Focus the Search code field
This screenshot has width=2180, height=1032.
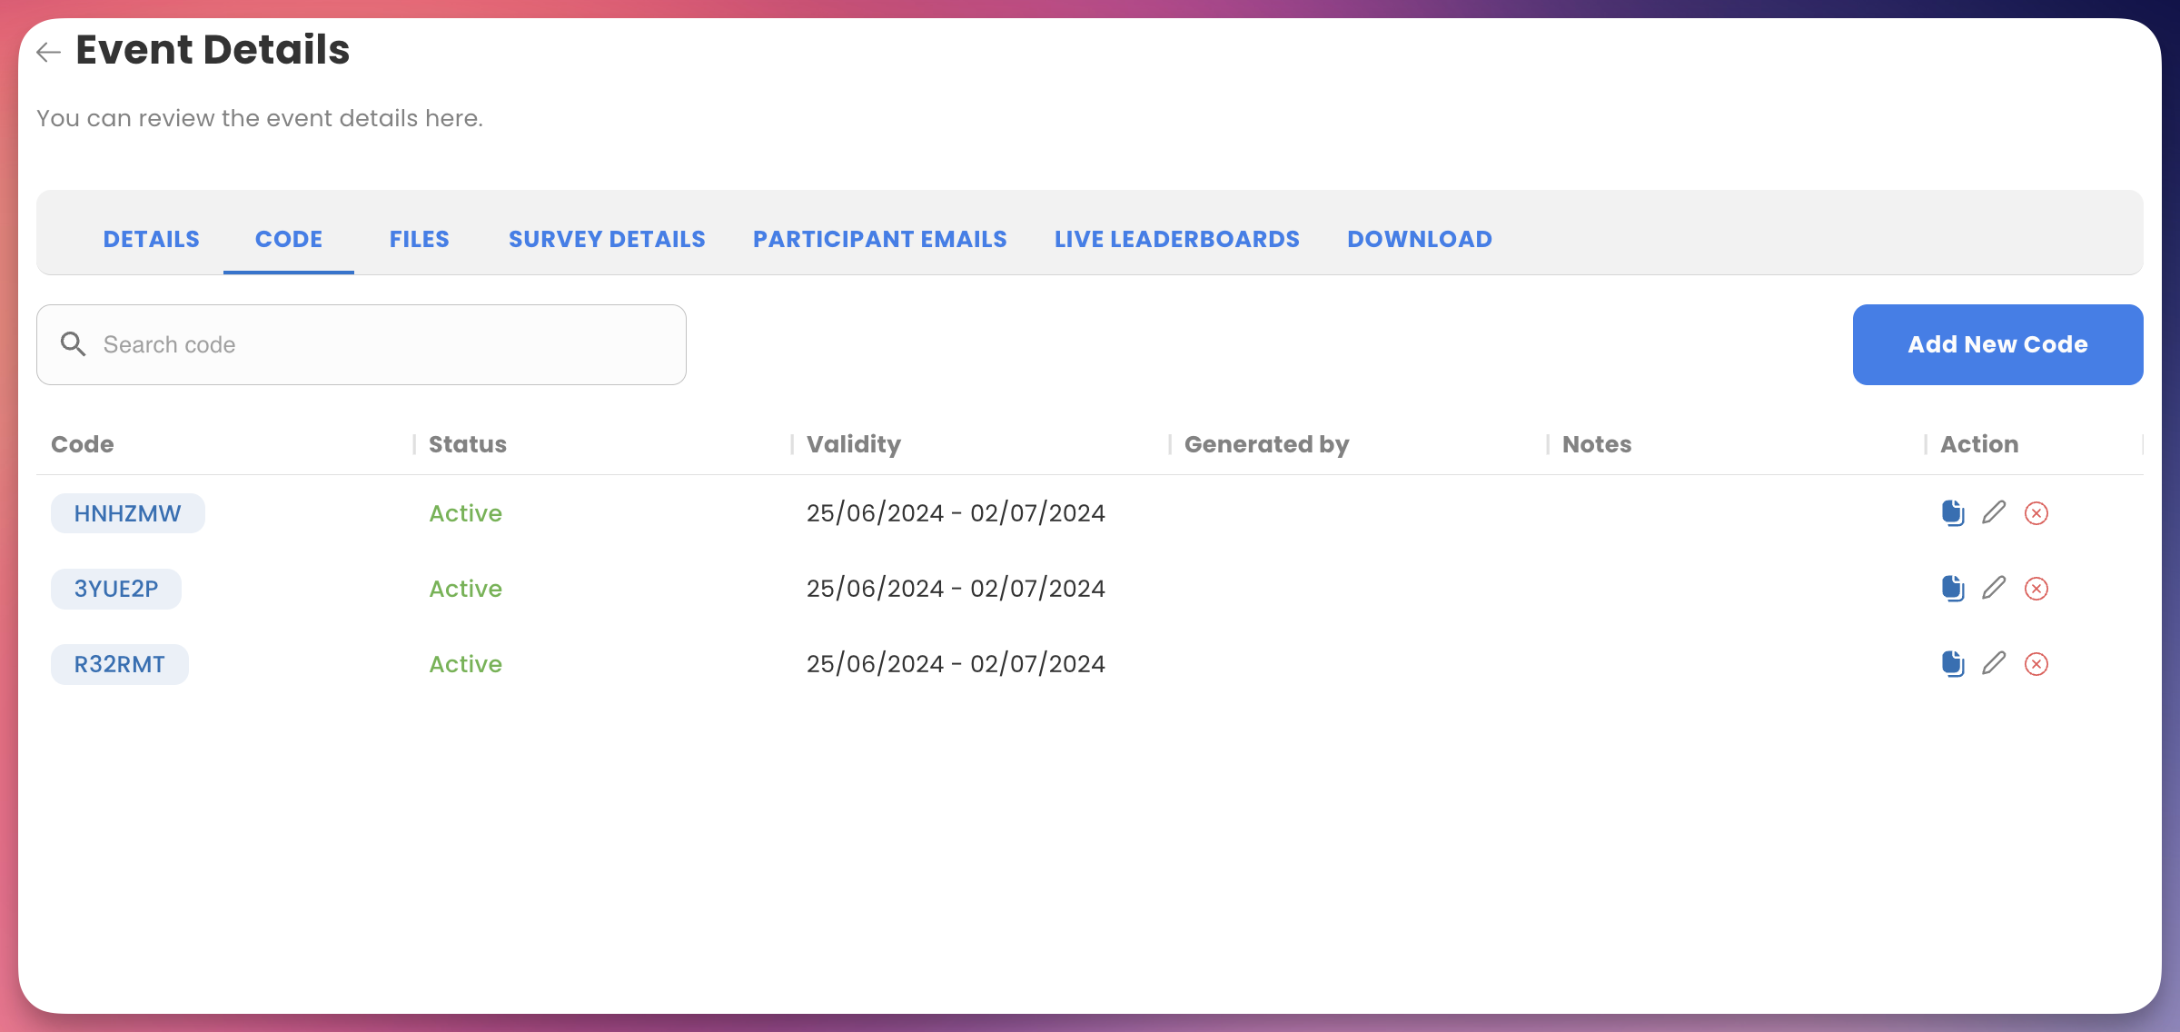[381, 344]
